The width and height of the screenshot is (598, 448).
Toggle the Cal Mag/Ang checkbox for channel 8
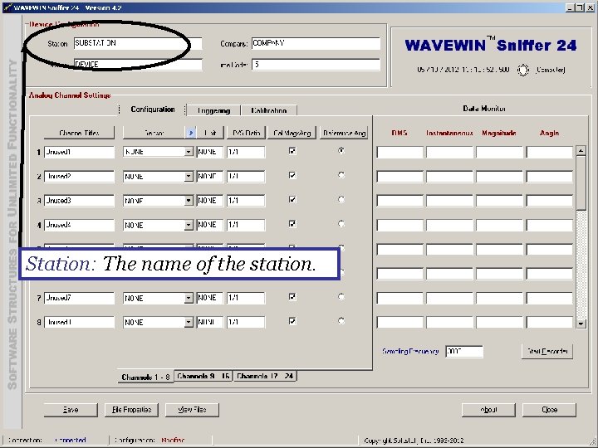click(292, 321)
